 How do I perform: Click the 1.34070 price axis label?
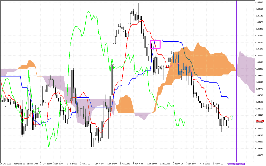pyautogui.click(x=259, y=155)
